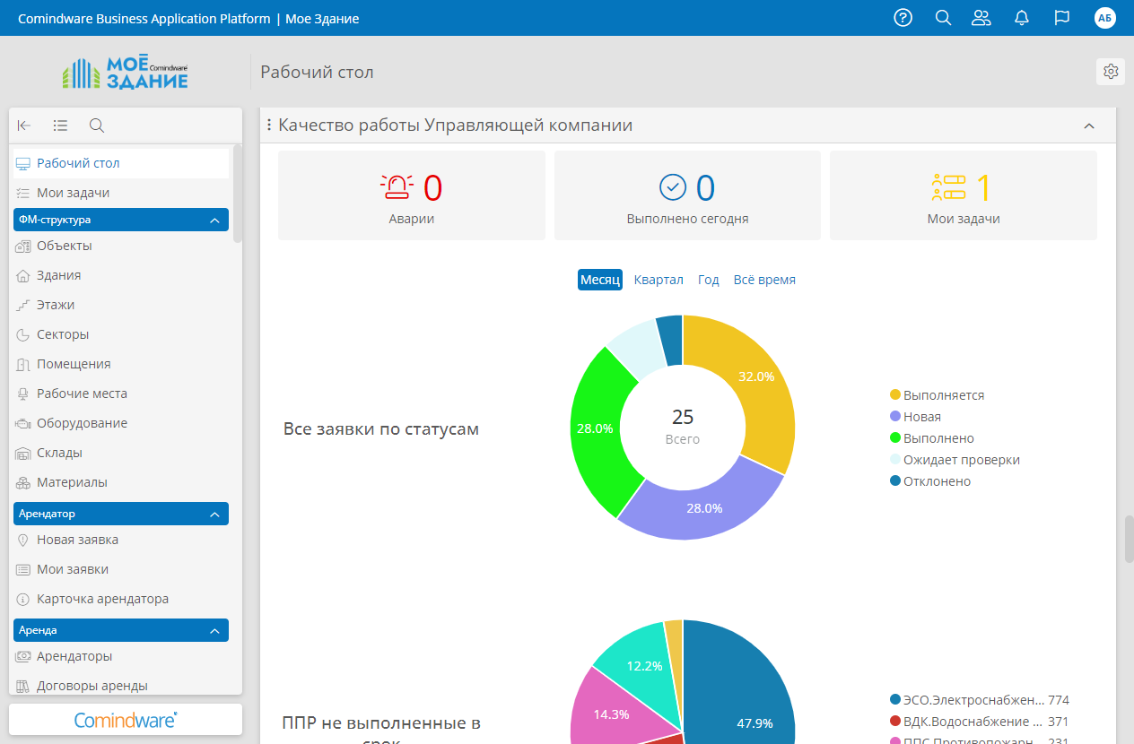Open page settings gear icon
Viewport: 1134px width, 744px height.
pos(1111,72)
